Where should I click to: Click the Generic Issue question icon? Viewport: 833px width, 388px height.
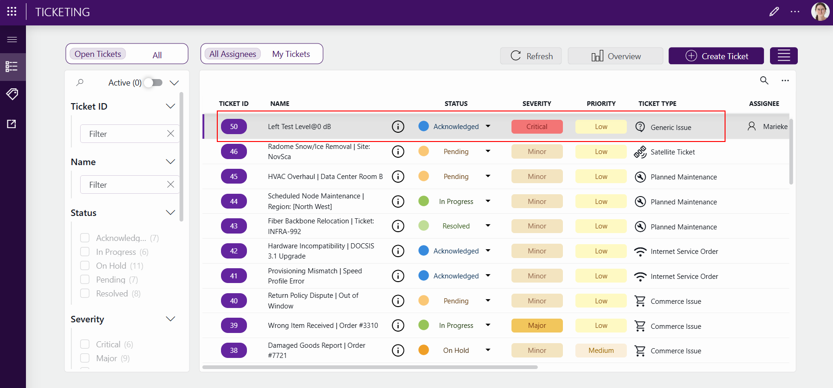[x=640, y=127]
